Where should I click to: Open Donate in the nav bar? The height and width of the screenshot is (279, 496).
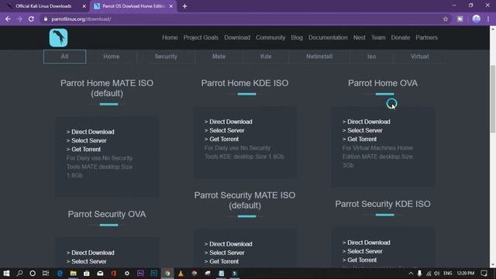tap(401, 37)
